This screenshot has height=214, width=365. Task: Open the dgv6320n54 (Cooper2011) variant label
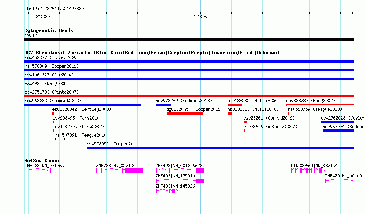[x=194, y=109]
